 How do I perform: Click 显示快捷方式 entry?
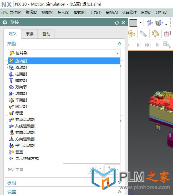[x=64, y=159]
